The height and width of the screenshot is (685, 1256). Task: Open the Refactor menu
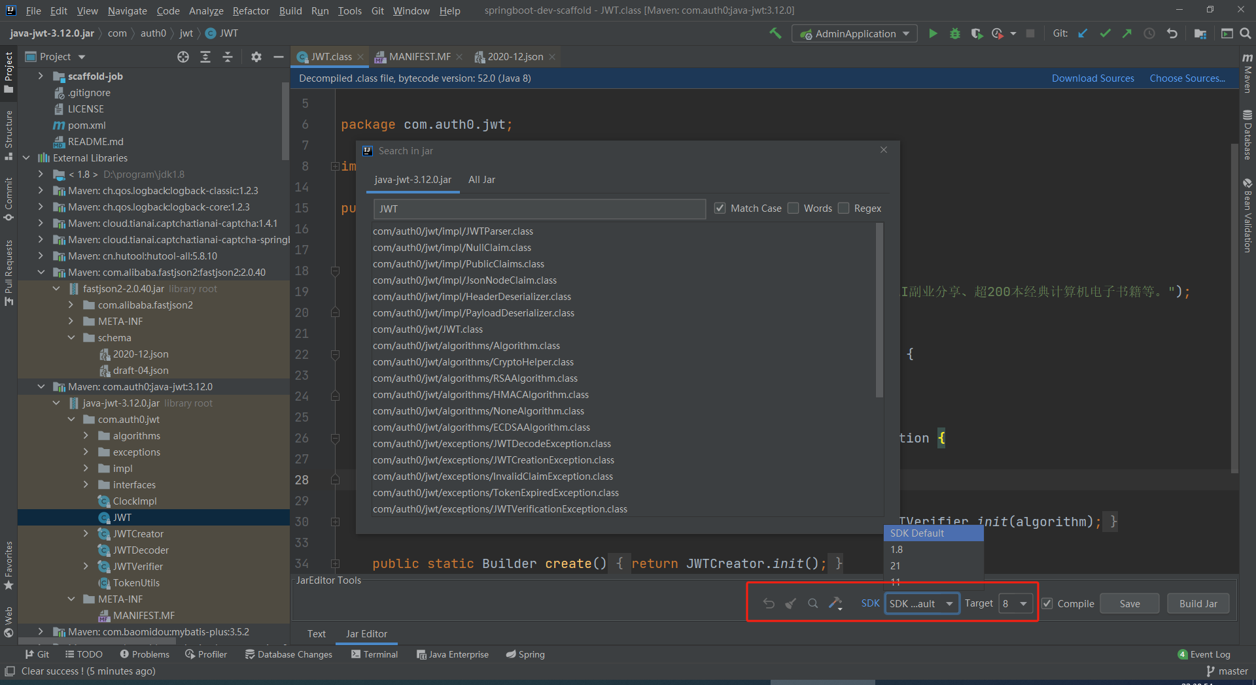251,10
